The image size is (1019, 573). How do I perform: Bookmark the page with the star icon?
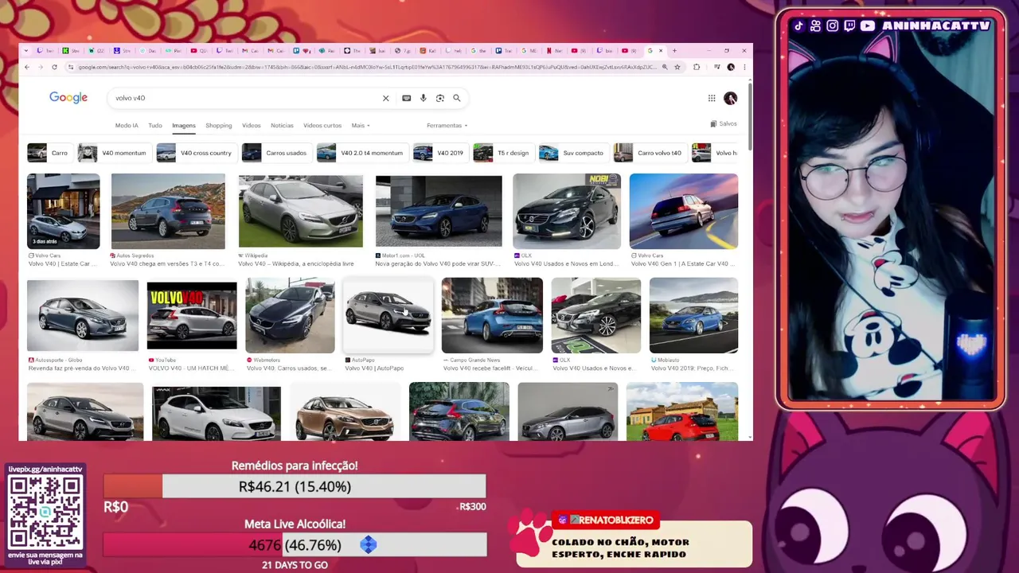click(677, 67)
